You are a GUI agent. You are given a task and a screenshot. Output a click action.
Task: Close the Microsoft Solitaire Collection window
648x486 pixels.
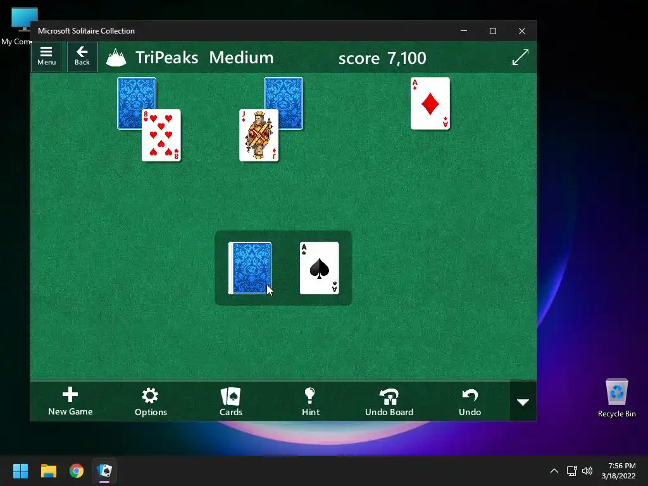click(x=522, y=31)
